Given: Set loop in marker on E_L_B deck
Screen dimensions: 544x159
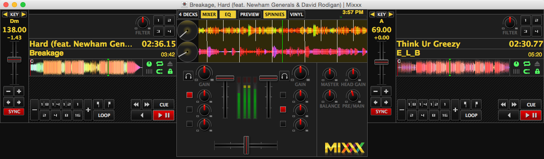Looking at the screenshot, I should click(x=466, y=104).
